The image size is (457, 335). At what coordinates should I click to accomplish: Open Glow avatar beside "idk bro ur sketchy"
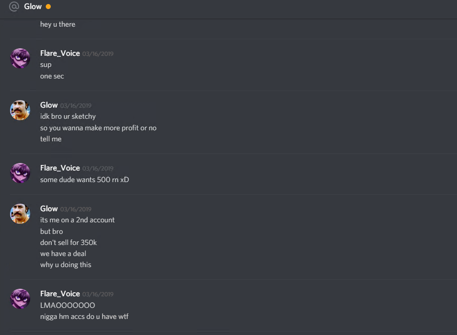click(x=20, y=110)
